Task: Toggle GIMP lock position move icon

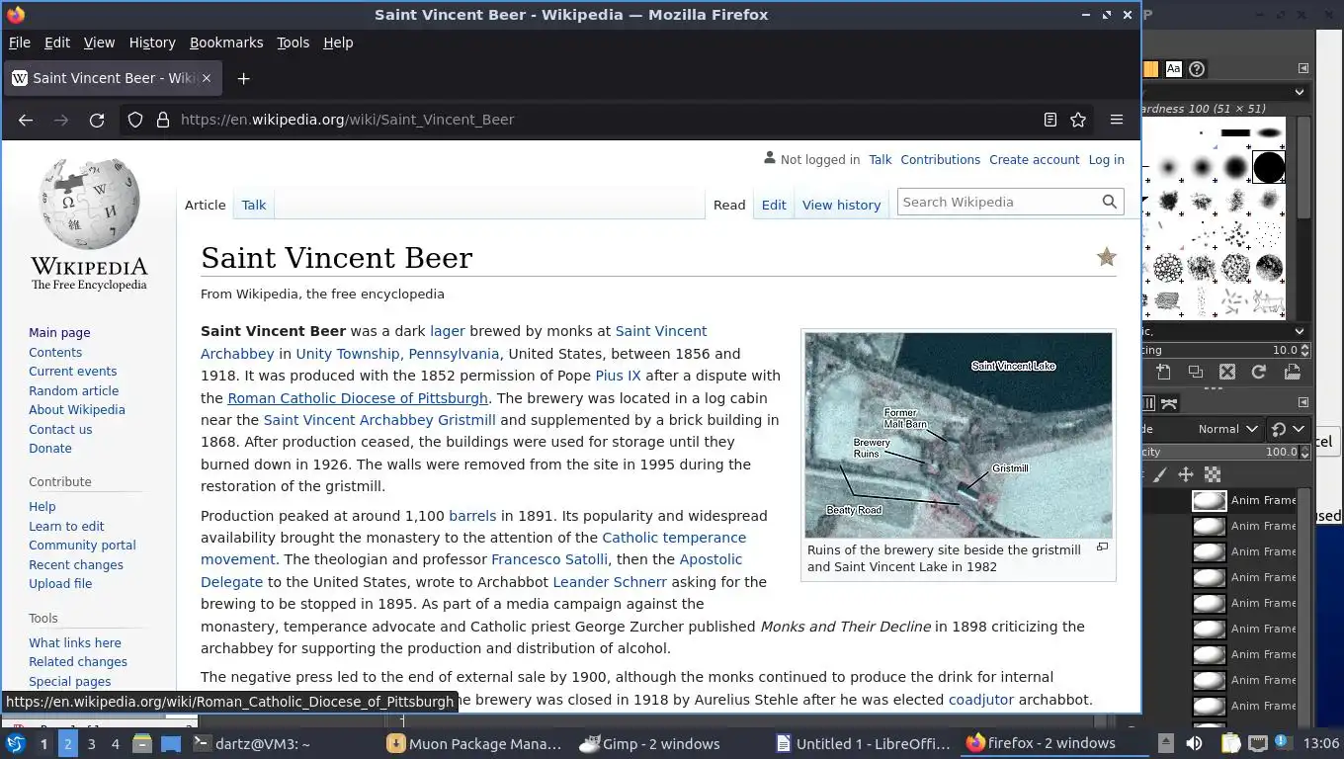Action: (1186, 475)
